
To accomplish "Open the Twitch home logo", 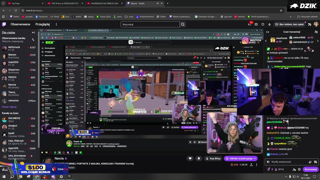I will click(x=4, y=24).
